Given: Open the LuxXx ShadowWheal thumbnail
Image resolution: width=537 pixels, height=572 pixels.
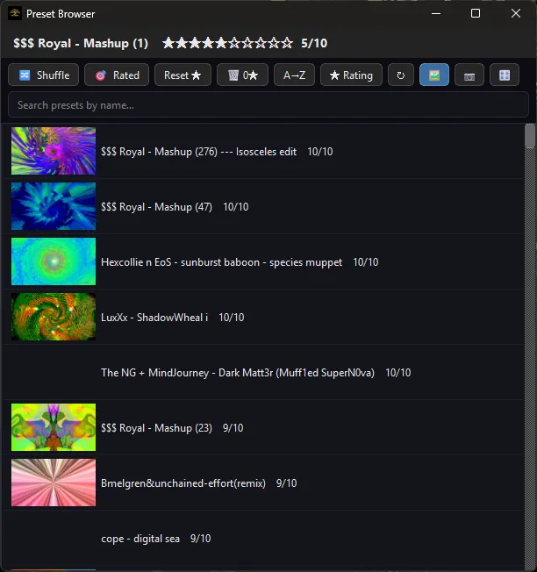Looking at the screenshot, I should coord(54,317).
